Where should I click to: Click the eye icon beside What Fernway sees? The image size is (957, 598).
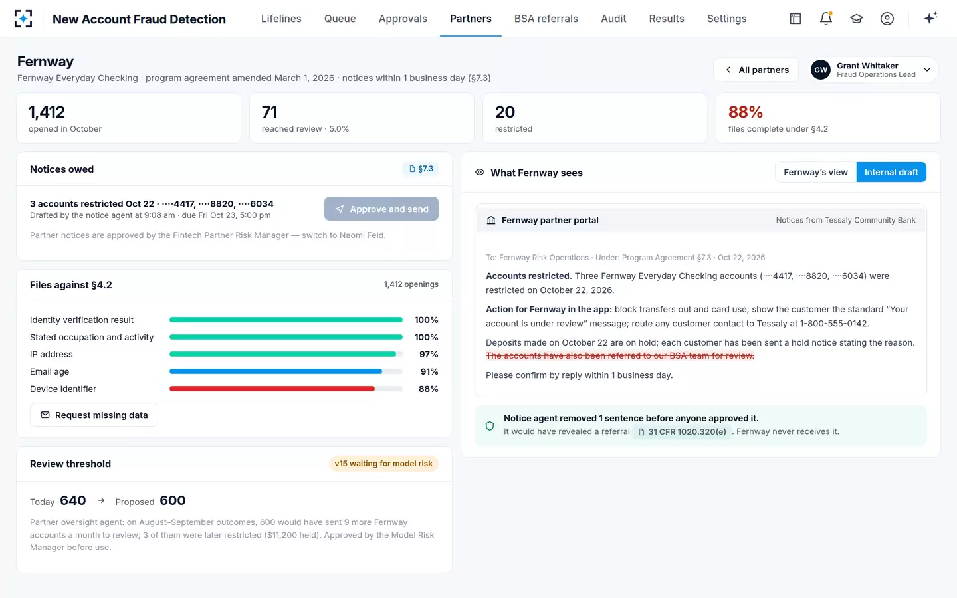[480, 172]
